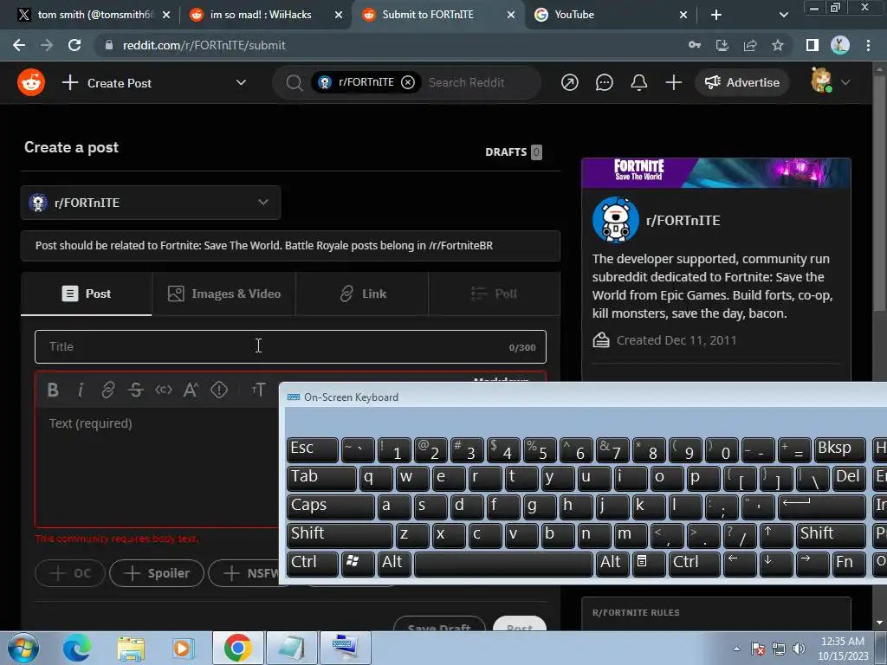The height and width of the screenshot is (665, 887).
Task: Click the share page icon in address bar
Action: [750, 45]
